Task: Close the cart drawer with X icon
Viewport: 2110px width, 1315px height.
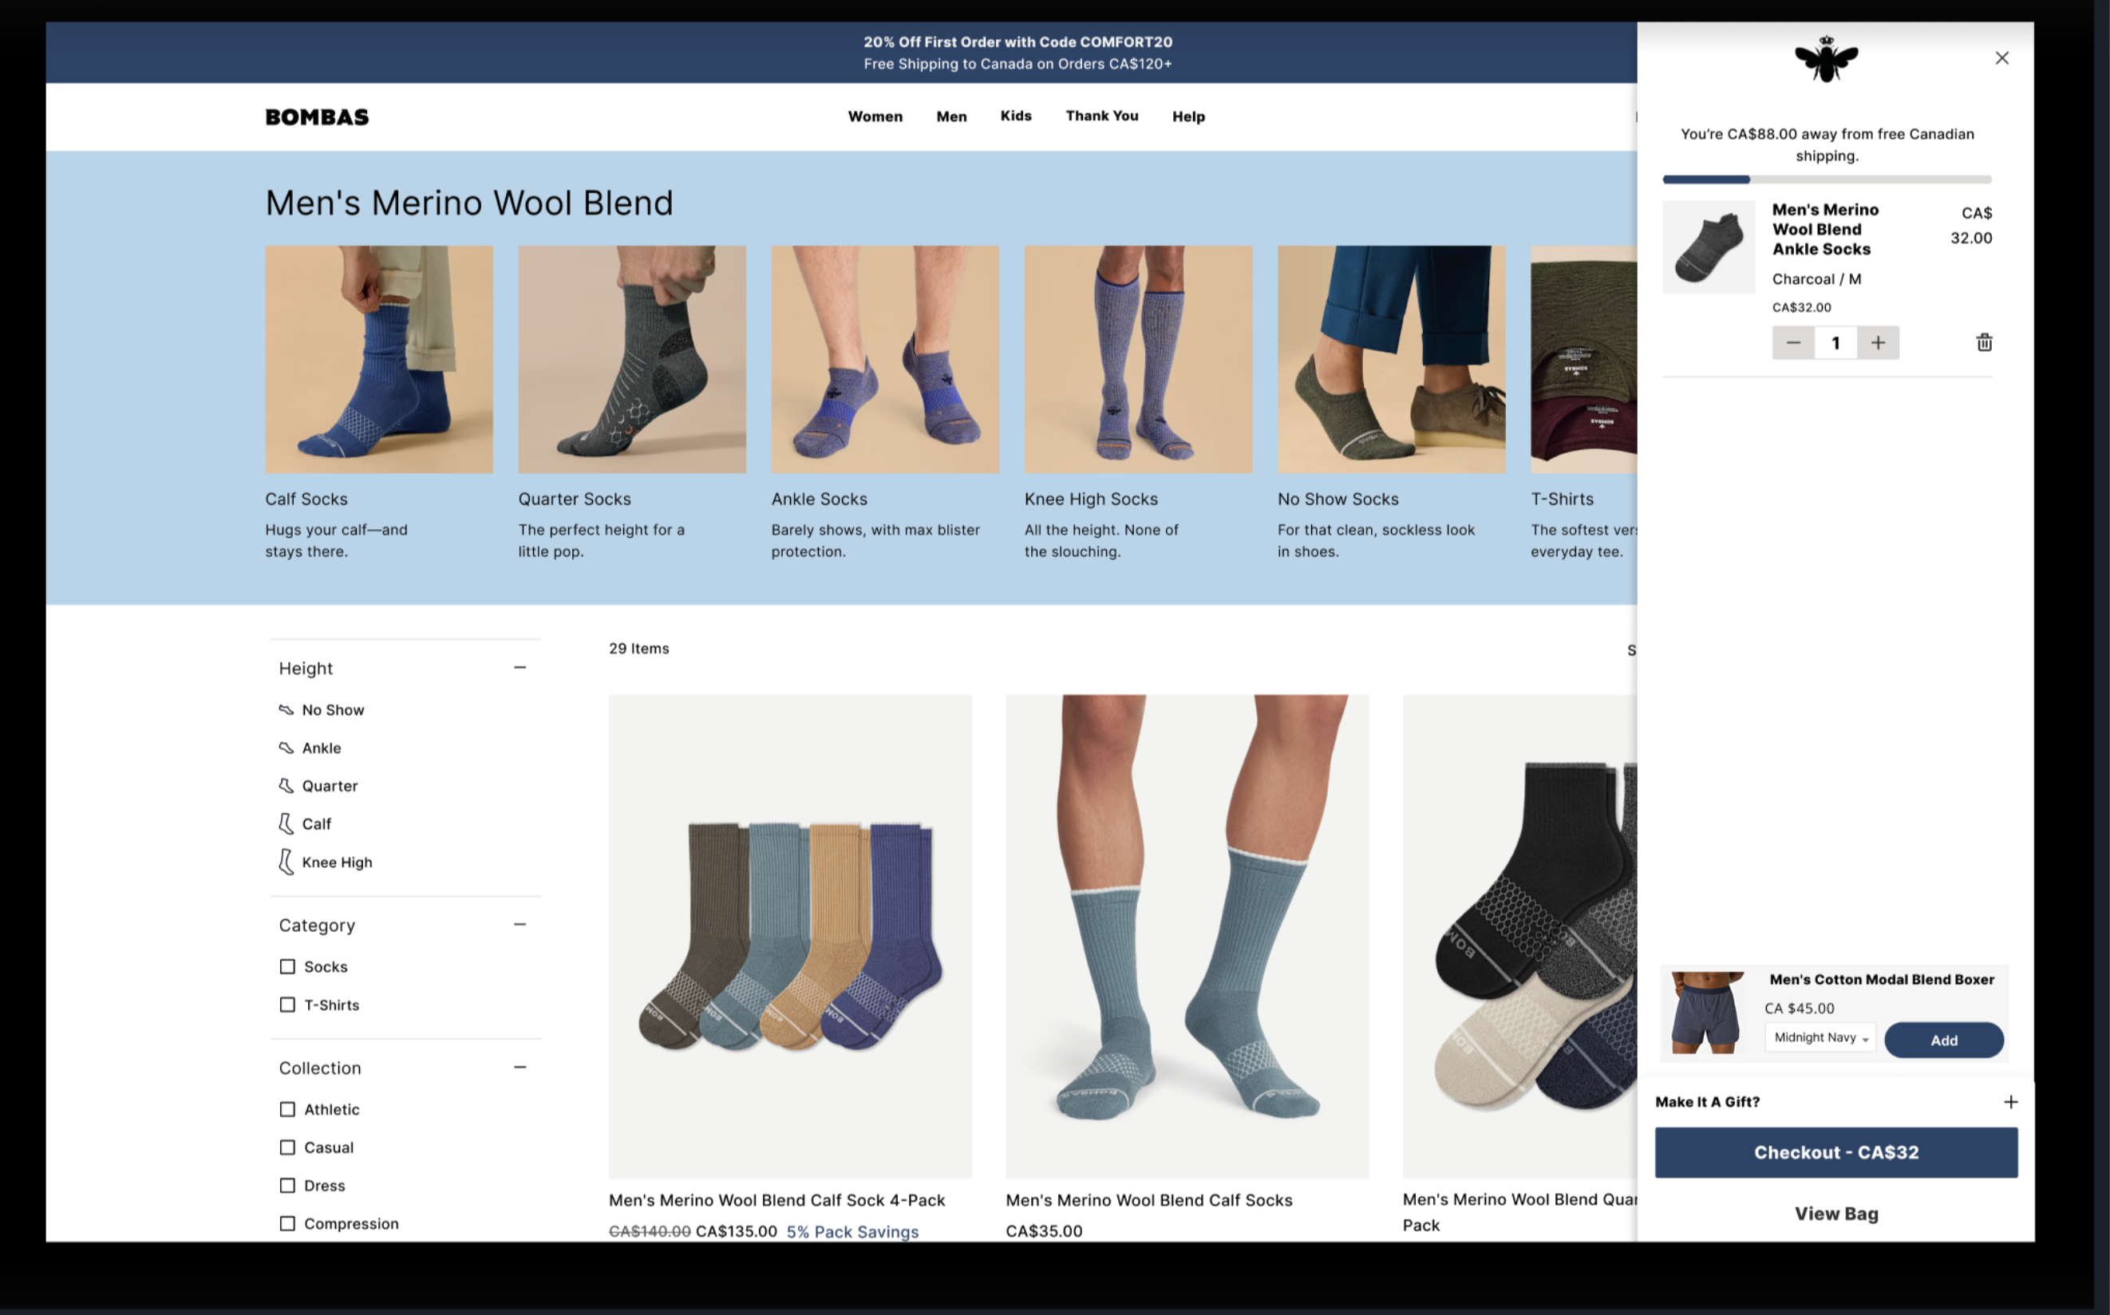Action: click(x=2001, y=58)
